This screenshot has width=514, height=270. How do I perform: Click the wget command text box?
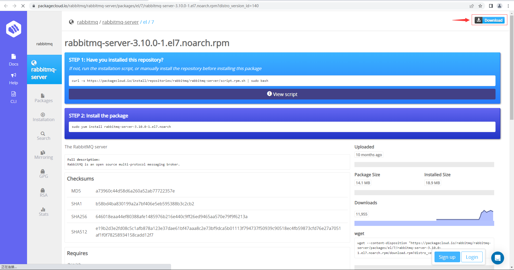[x=424, y=248]
